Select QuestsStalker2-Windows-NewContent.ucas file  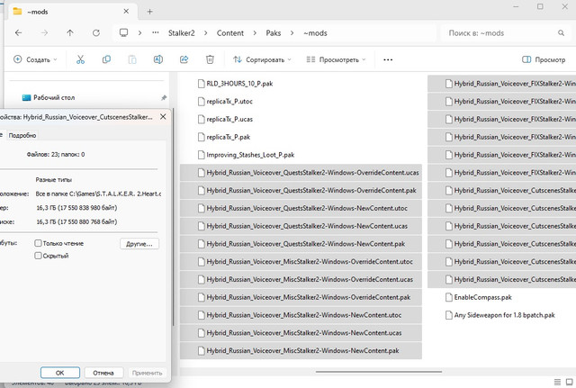(x=301, y=226)
